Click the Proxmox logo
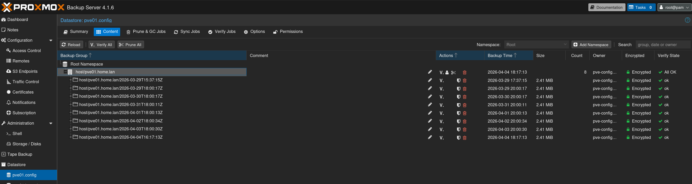The width and height of the screenshot is (692, 184). [33, 7]
